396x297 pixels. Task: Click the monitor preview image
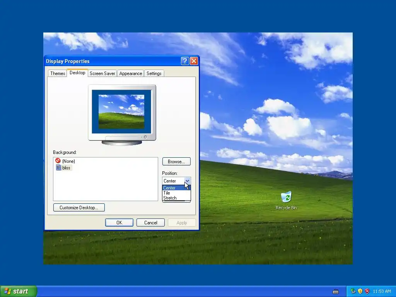click(x=122, y=115)
